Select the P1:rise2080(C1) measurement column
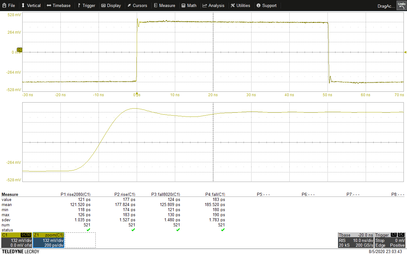Image resolution: width=407 pixels, height=254 pixels. point(76,194)
